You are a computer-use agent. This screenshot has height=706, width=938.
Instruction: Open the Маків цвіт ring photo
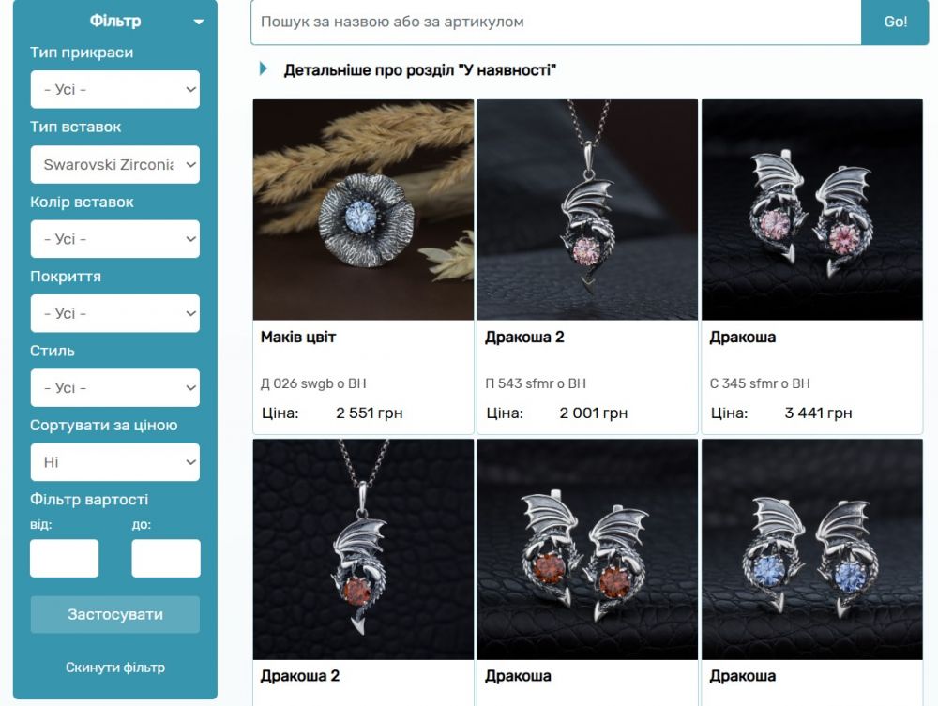[x=363, y=210]
